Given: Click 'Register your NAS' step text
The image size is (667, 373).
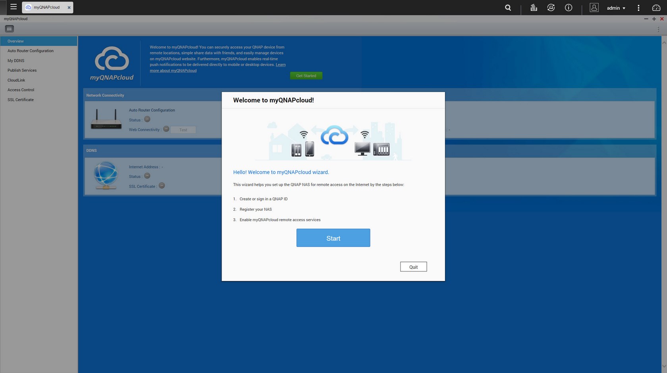Looking at the screenshot, I should pos(256,209).
